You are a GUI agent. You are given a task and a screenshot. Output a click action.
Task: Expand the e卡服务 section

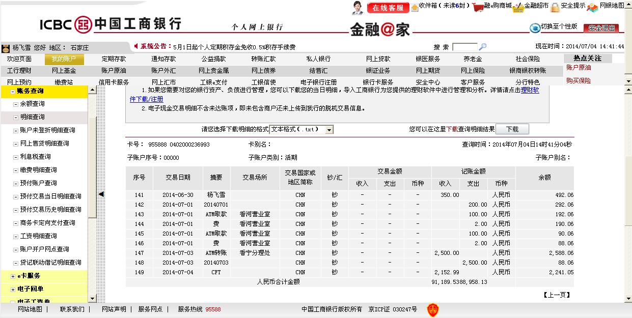click(x=13, y=276)
